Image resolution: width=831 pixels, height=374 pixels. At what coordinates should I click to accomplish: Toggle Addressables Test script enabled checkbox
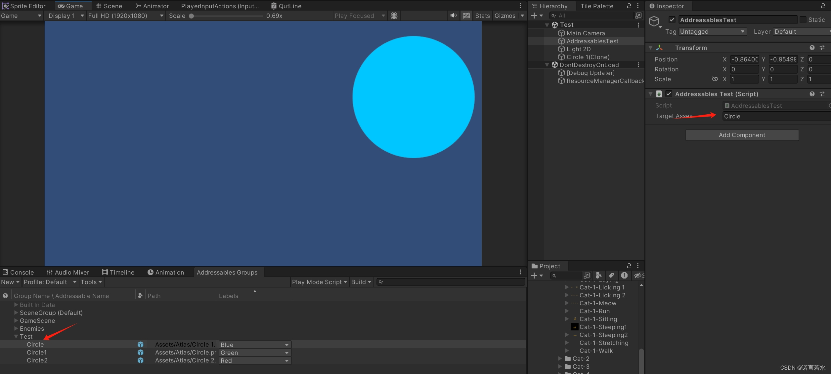click(669, 94)
